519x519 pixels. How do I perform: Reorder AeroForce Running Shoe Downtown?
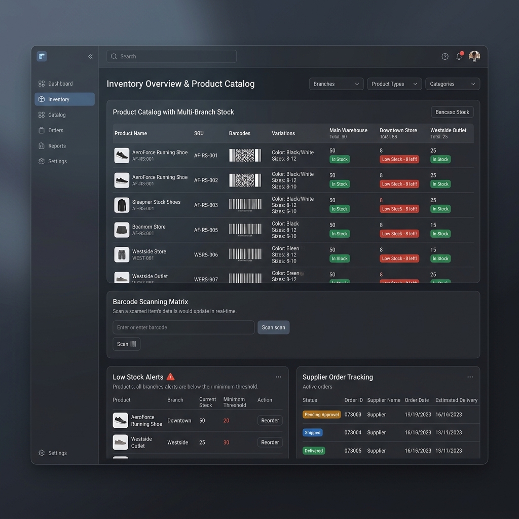pyautogui.click(x=270, y=420)
